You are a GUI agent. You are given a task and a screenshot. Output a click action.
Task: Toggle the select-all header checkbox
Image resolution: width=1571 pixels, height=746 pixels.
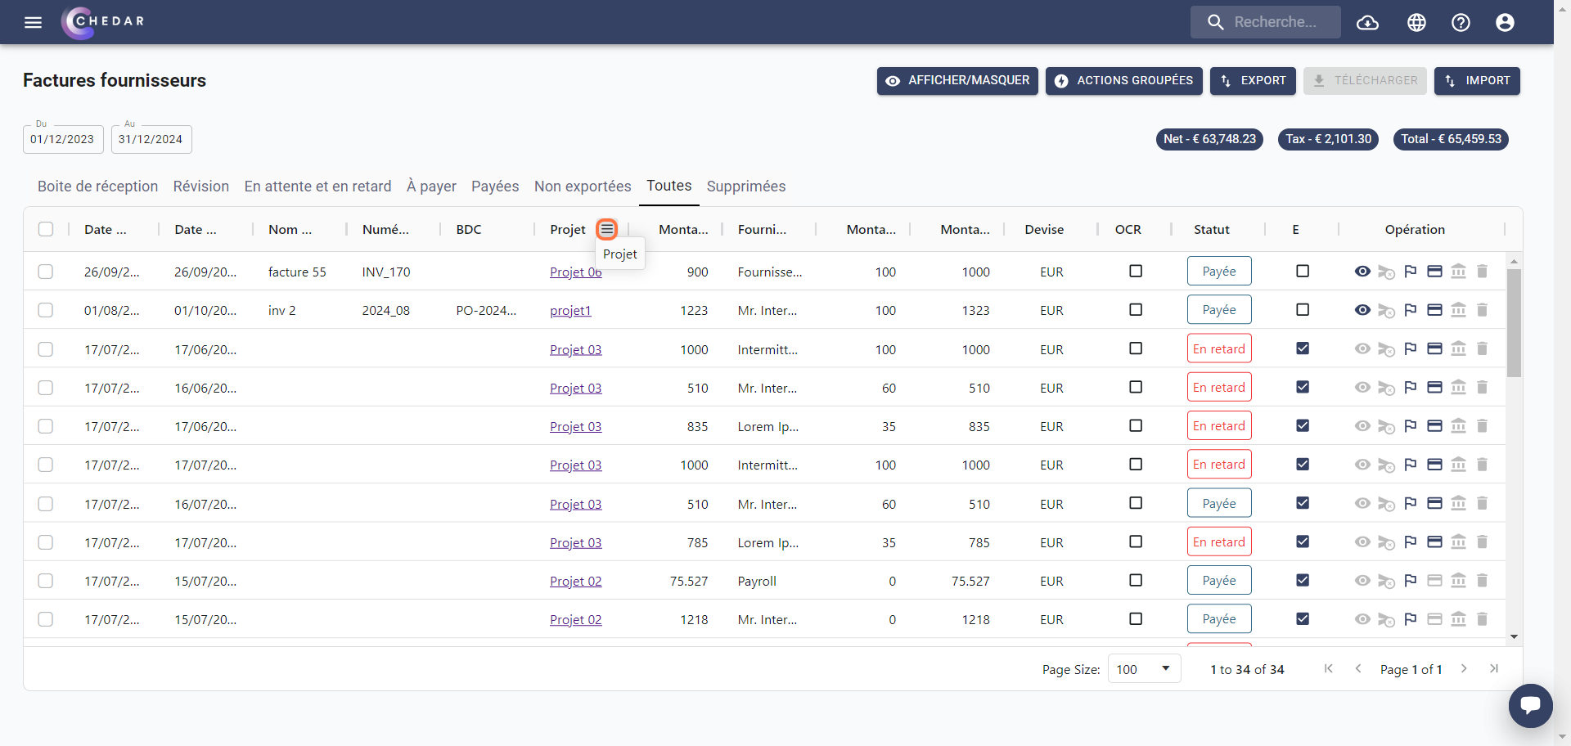click(x=46, y=229)
